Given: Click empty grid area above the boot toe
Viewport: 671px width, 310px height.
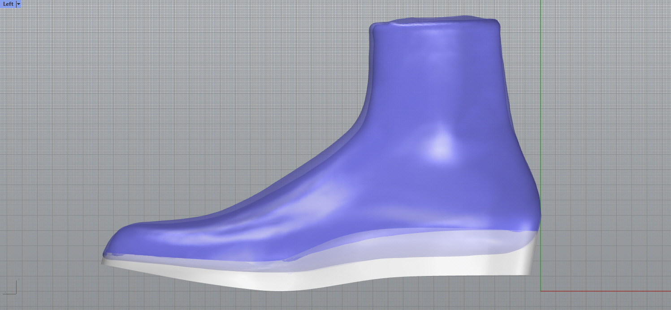Looking at the screenshot, I should click(x=134, y=134).
